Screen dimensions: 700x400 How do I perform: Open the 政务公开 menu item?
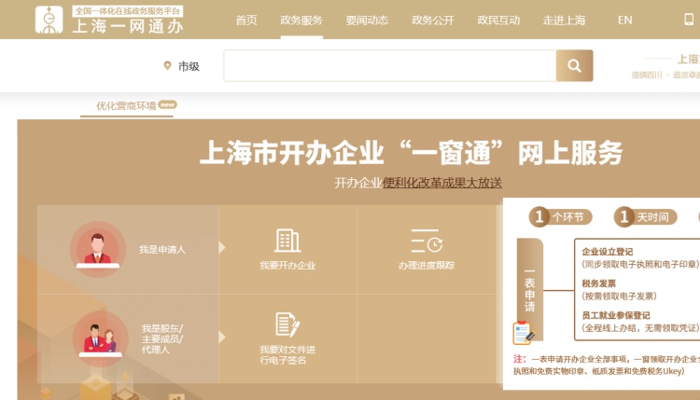(x=432, y=21)
